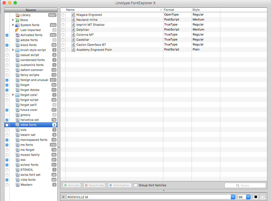271x201 pixels.
Task: Click the Name column sort arrow
Action: pos(161,10)
